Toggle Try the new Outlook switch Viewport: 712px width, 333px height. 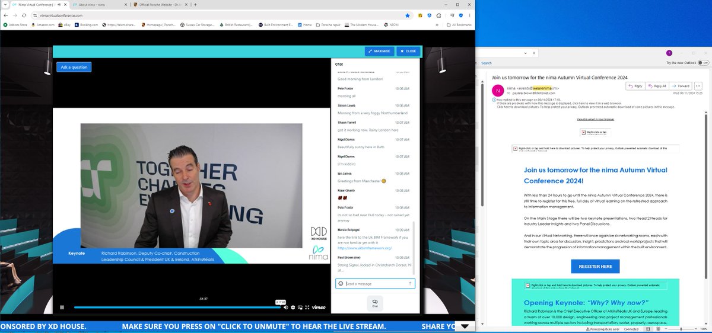704,62
